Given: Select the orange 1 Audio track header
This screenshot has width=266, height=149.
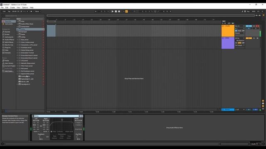Looking at the screenshot, I should click(x=228, y=31).
